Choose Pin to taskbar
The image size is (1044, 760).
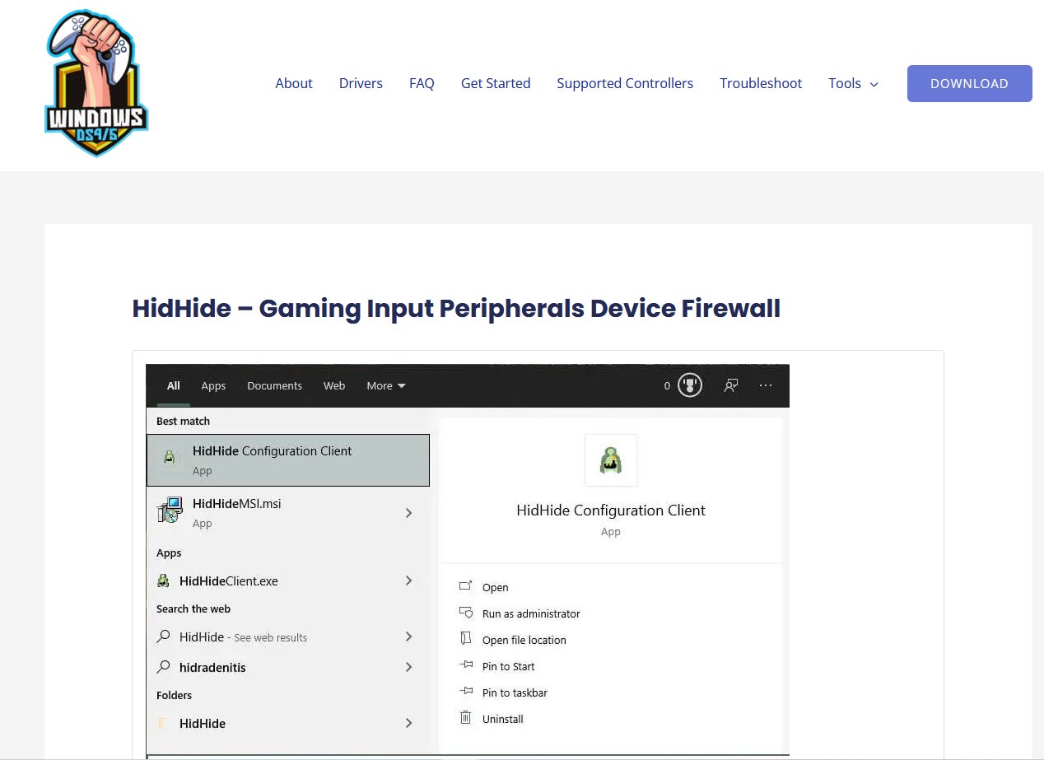(515, 692)
